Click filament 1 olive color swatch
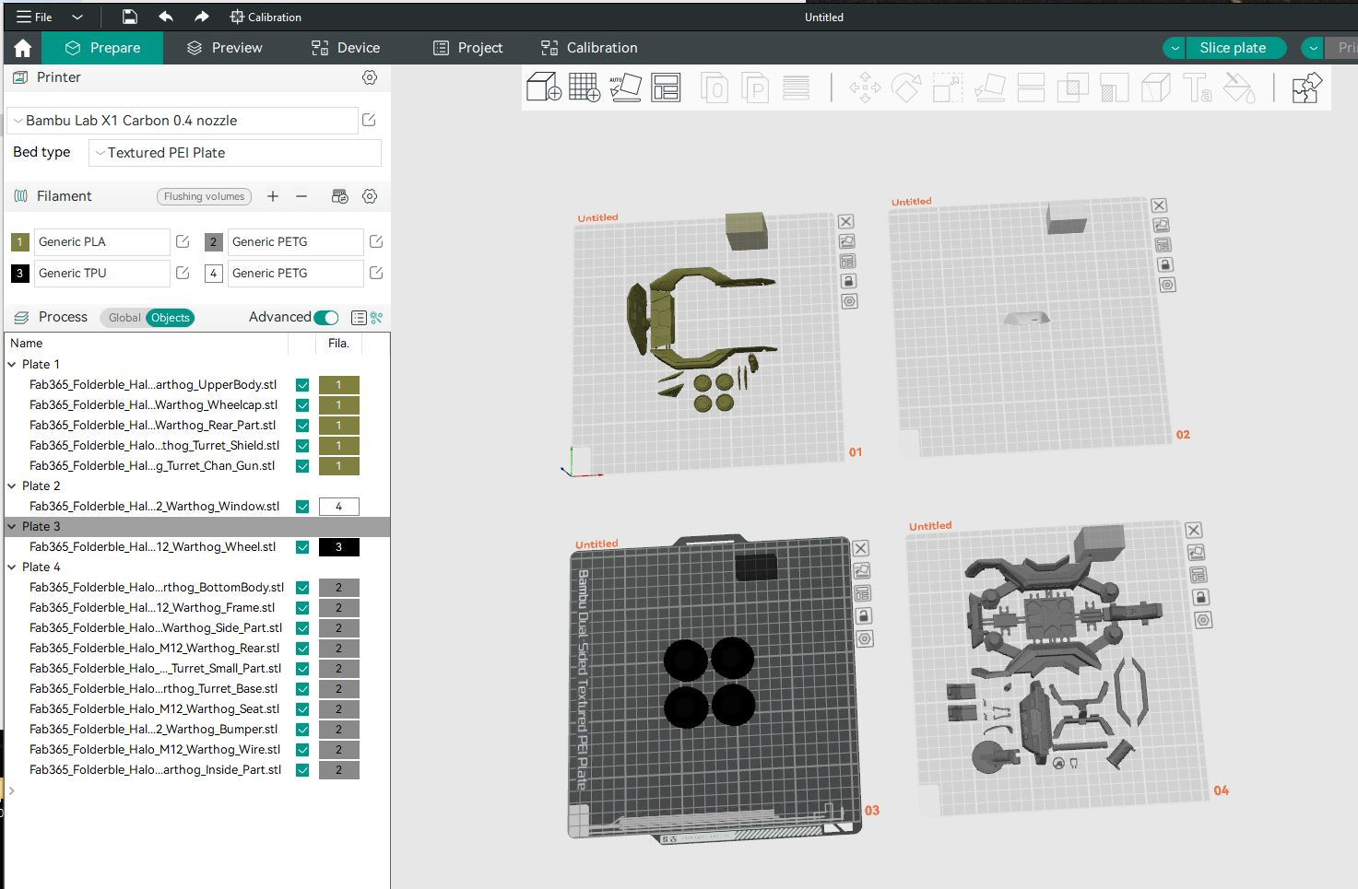Screen dimensions: 1358x889 (x=20, y=242)
